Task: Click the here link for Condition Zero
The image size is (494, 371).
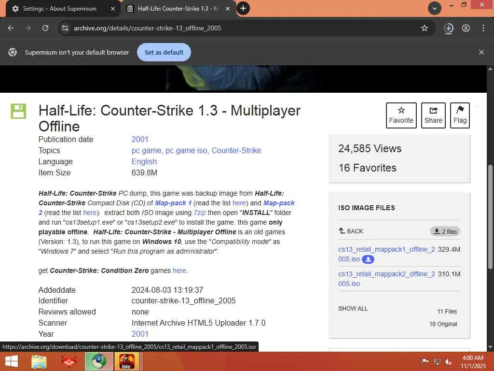Action: pos(179,271)
